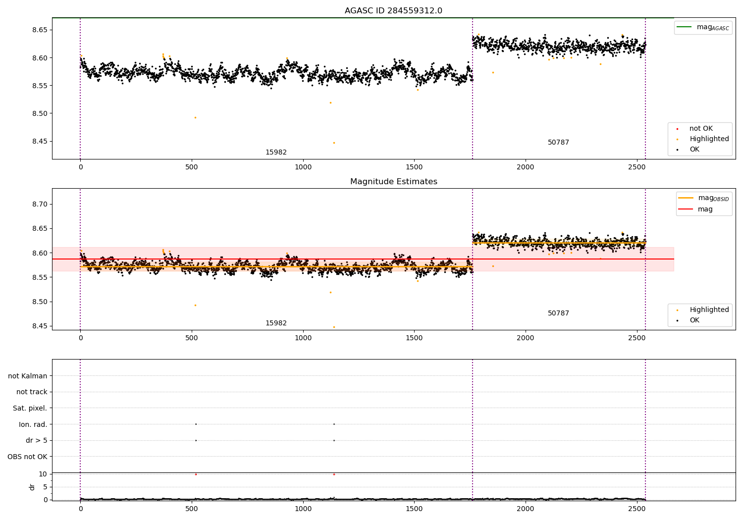
Task: Click the 5 tick on the dr axis
Action: coord(45,487)
